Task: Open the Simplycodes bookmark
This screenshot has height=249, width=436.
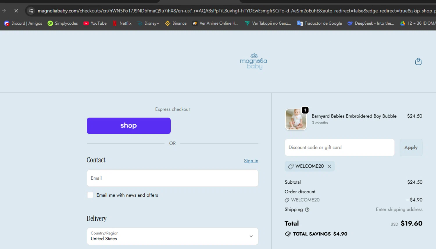Action: [62, 23]
